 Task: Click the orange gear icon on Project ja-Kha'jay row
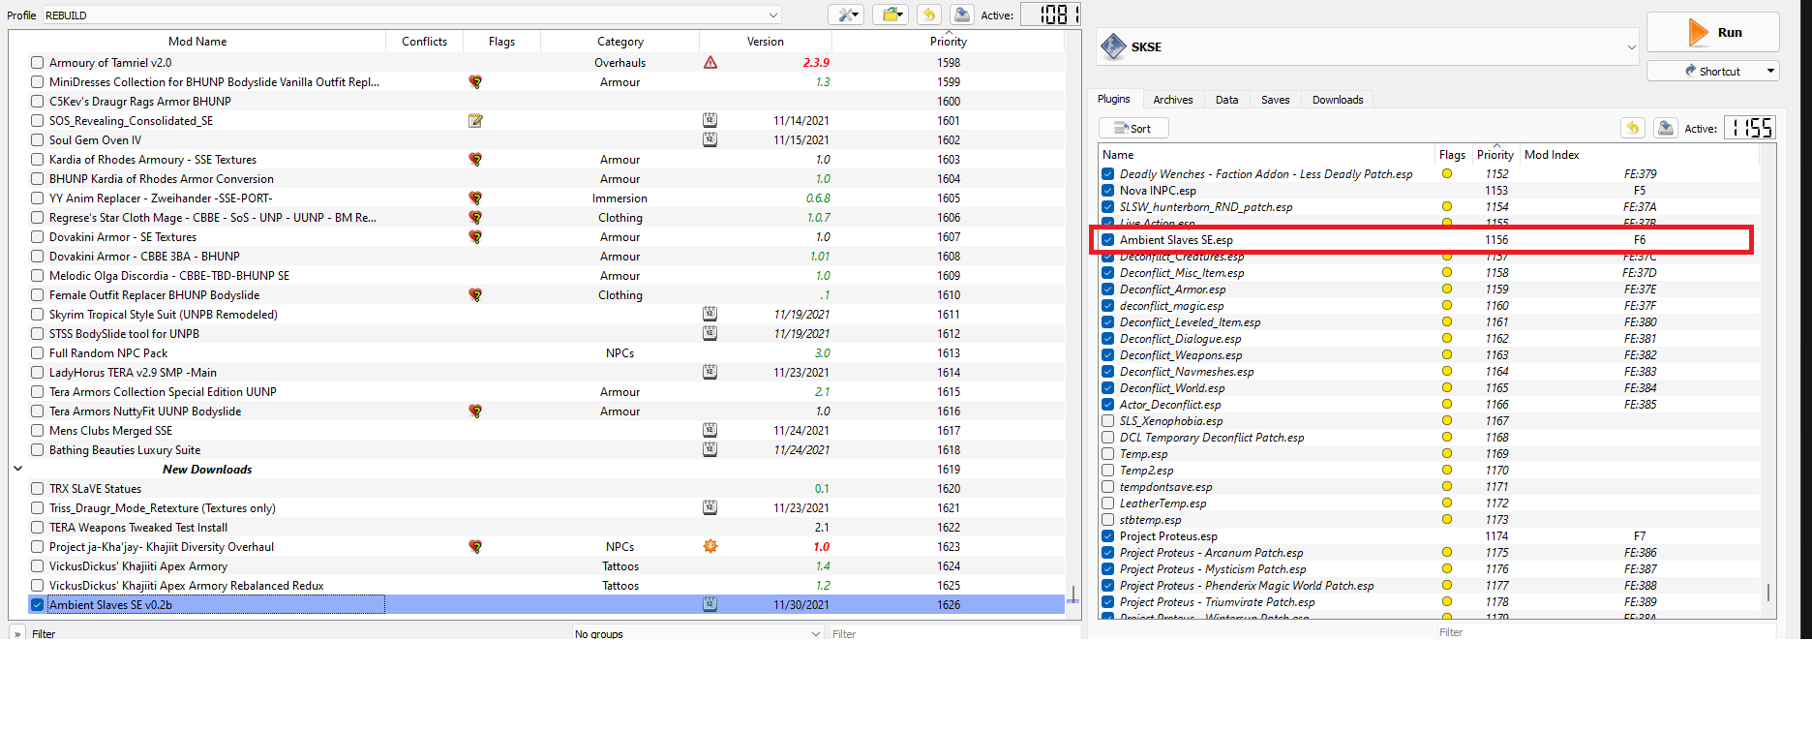pyautogui.click(x=710, y=547)
